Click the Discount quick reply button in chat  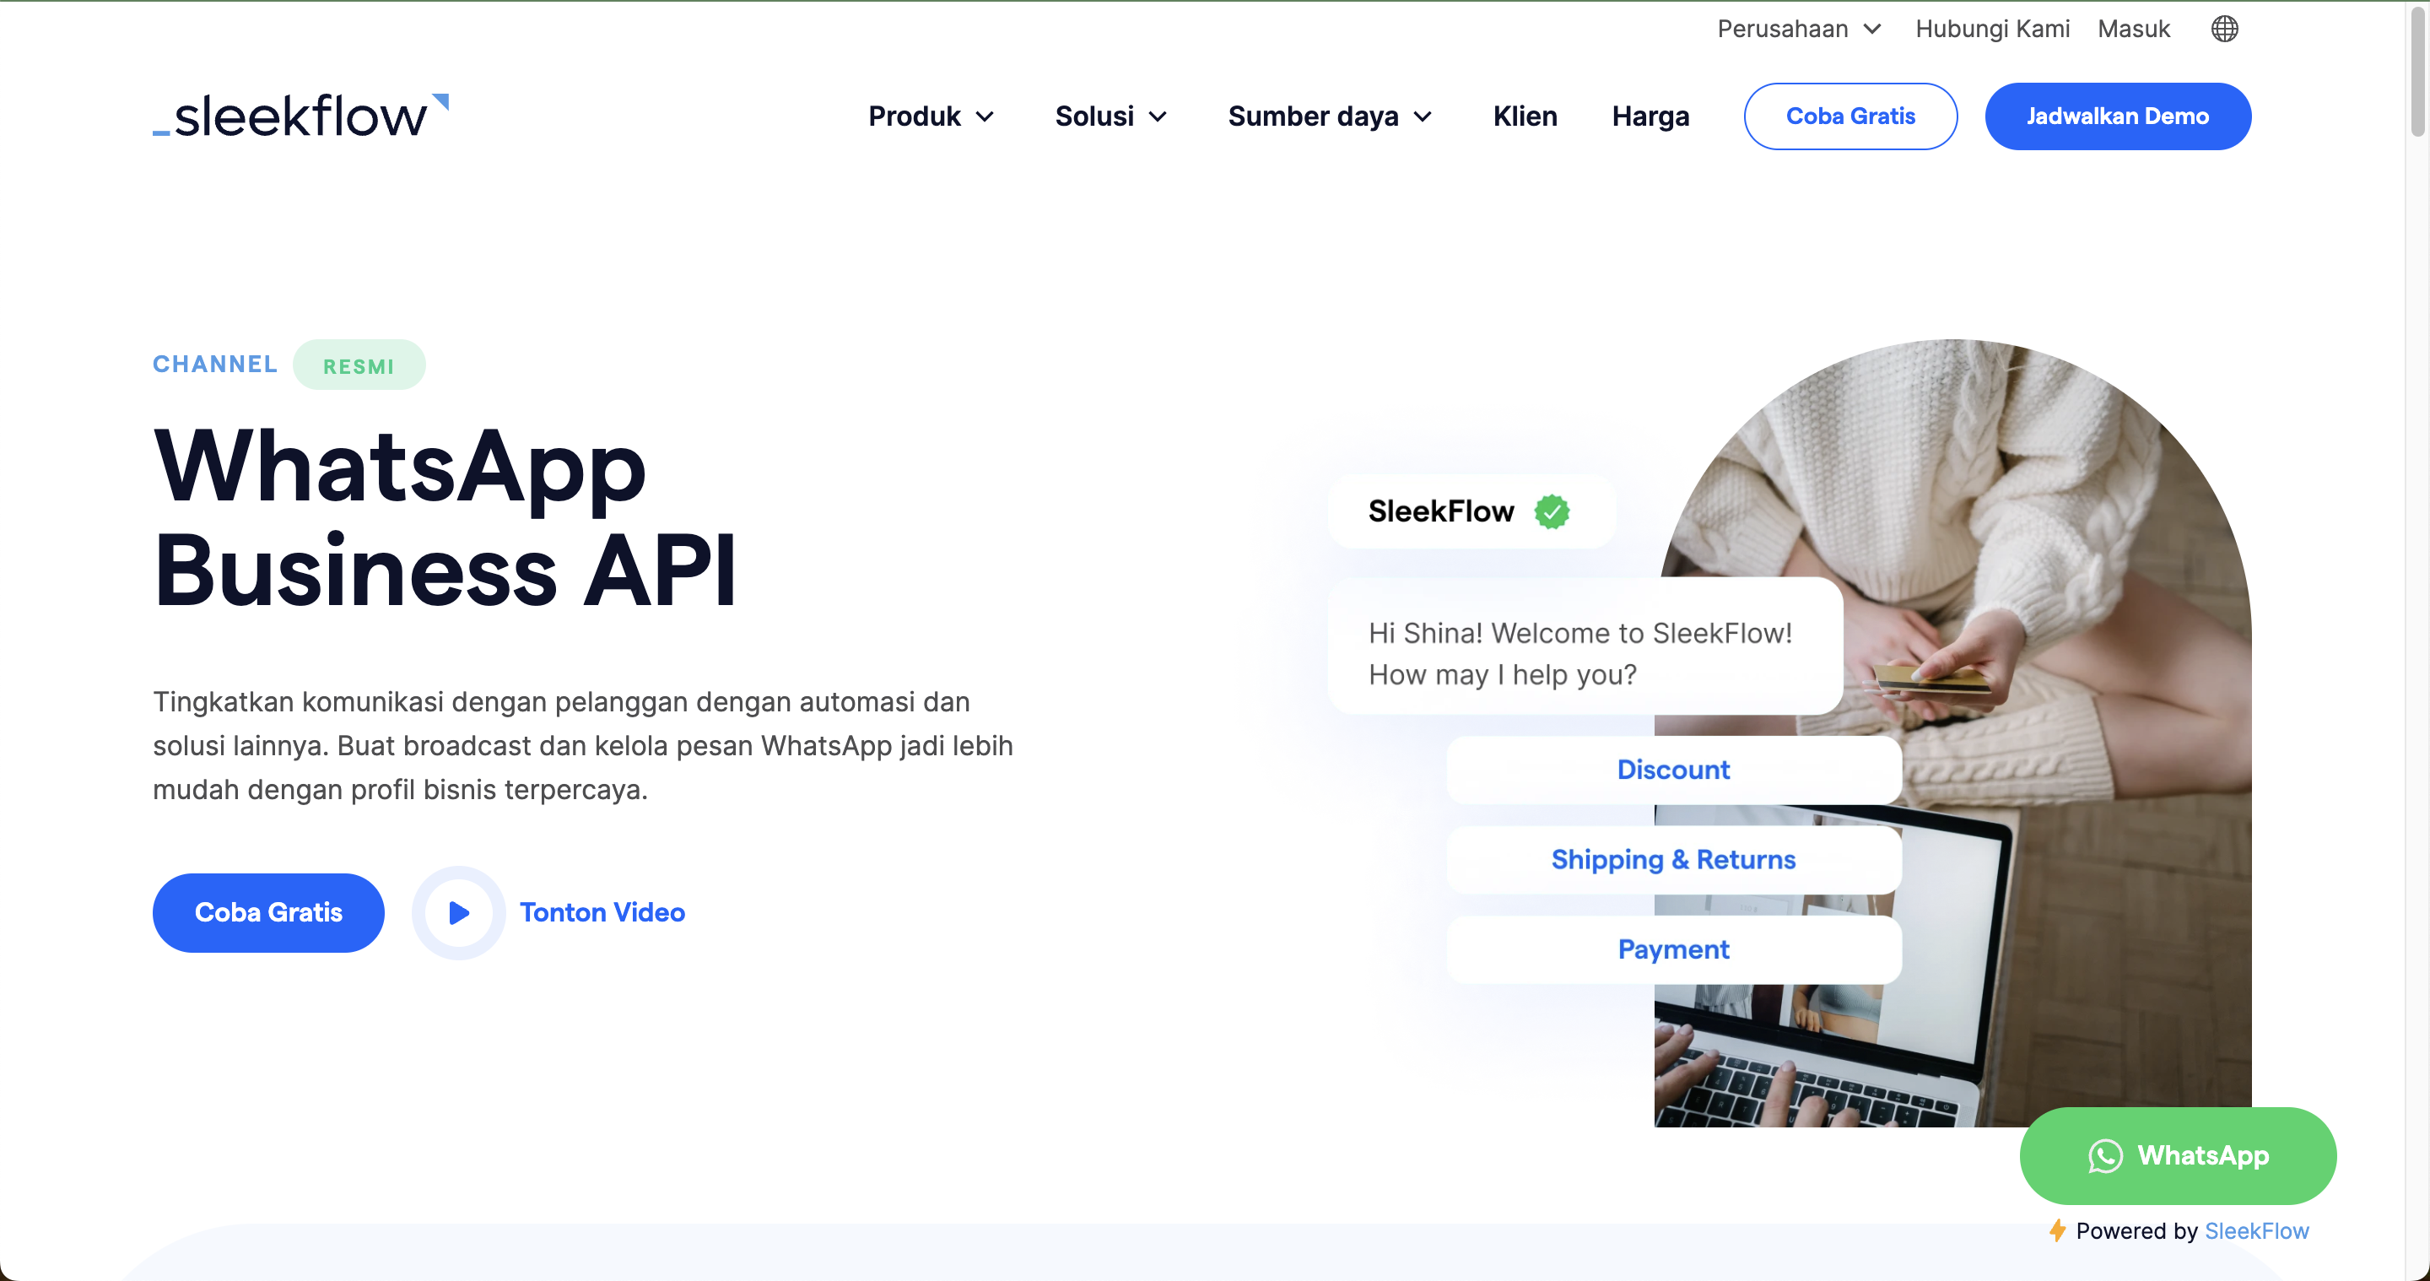coord(1671,770)
